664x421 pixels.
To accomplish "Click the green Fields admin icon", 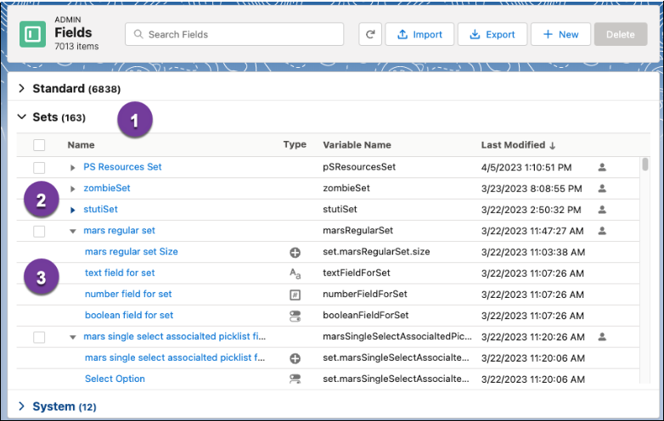I will coord(32,34).
